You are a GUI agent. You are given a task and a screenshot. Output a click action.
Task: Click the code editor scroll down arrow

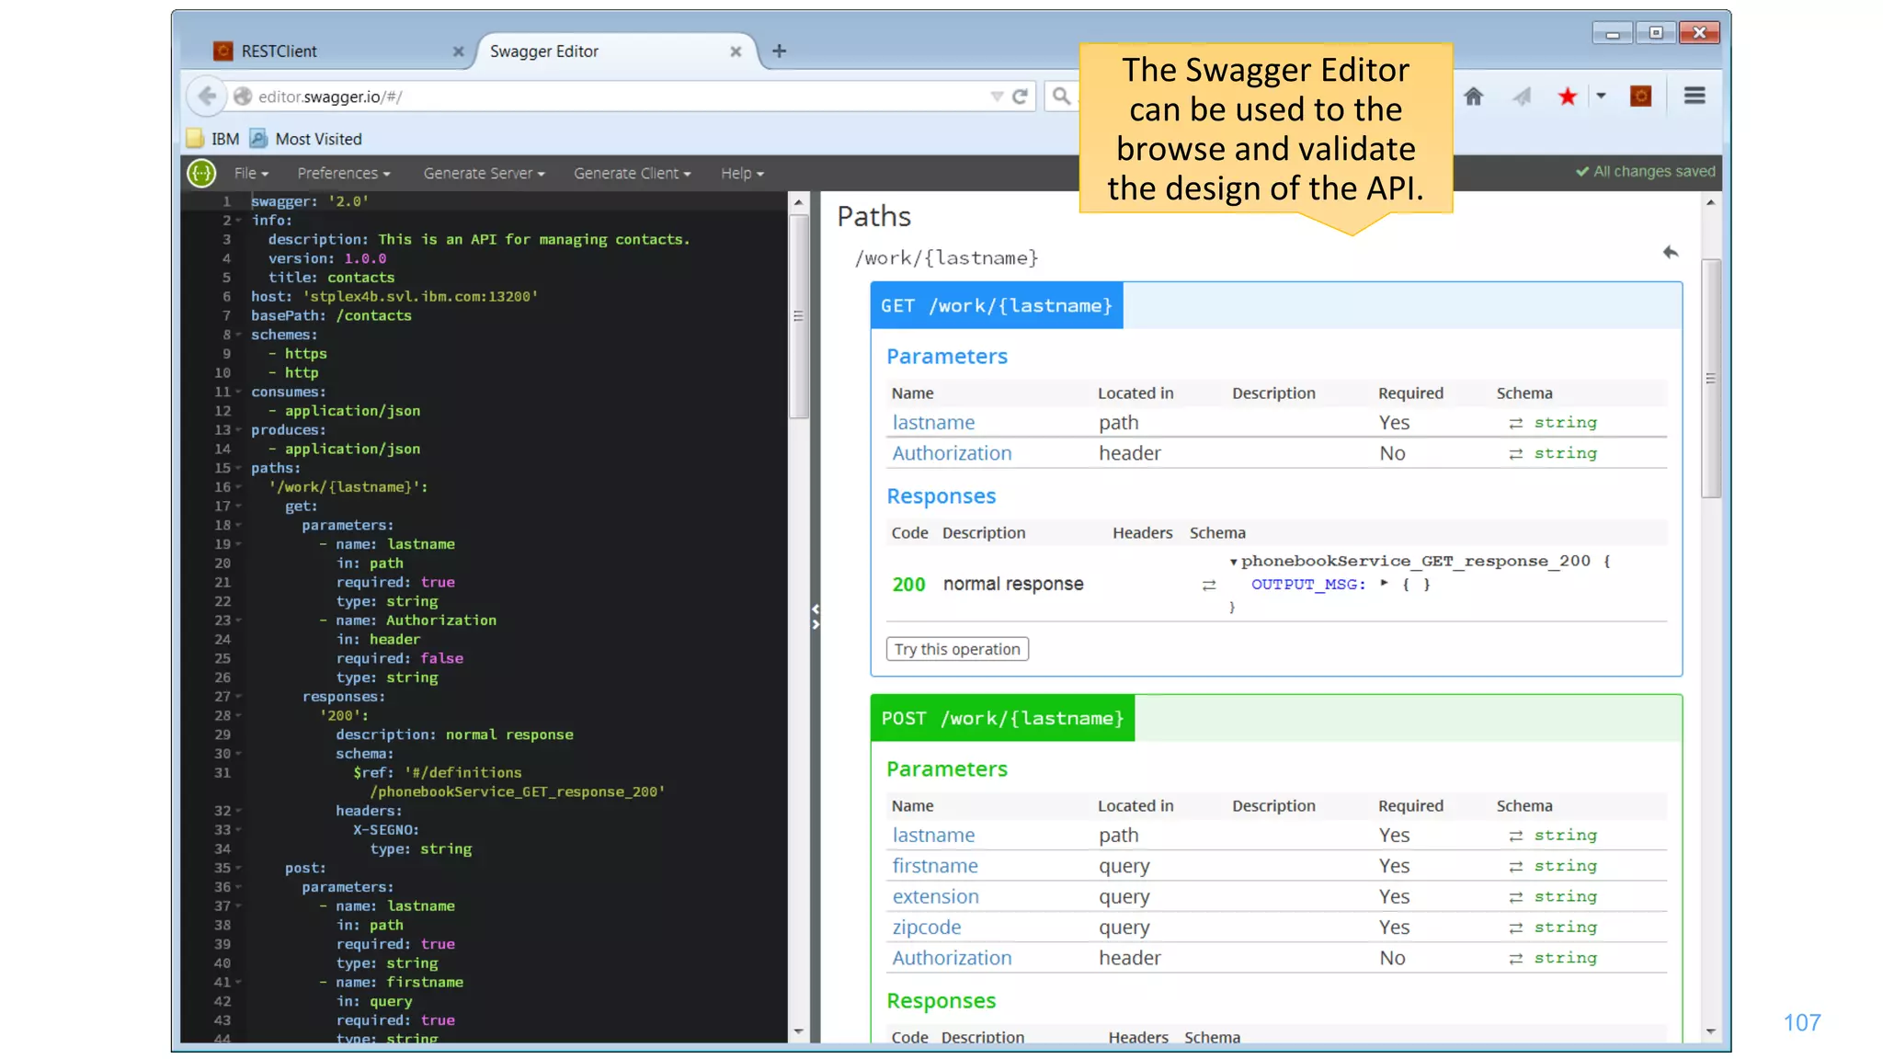(798, 1032)
